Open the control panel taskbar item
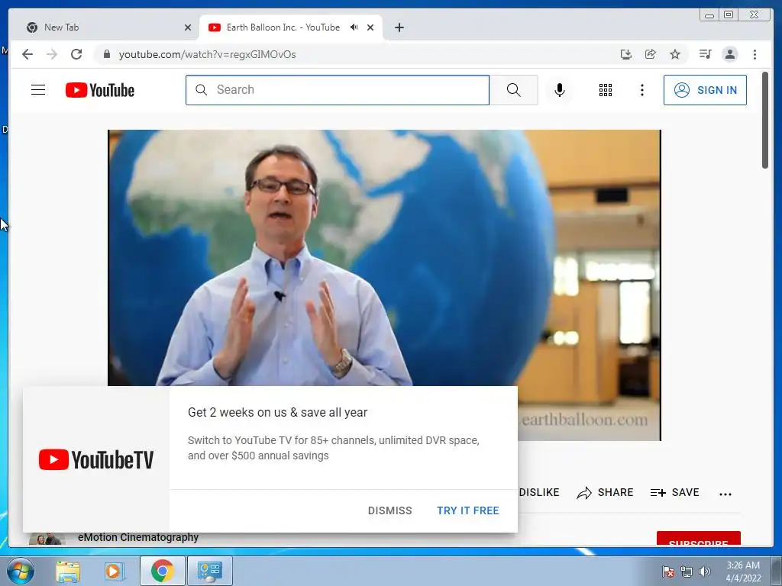Screen dimensions: 782x586 coord(209,571)
